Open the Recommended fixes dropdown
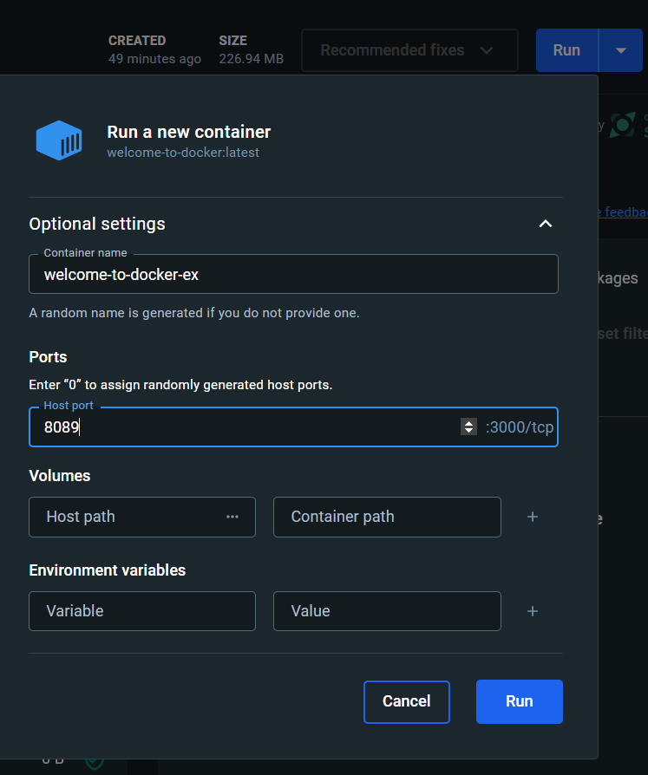This screenshot has width=648, height=775. (409, 50)
